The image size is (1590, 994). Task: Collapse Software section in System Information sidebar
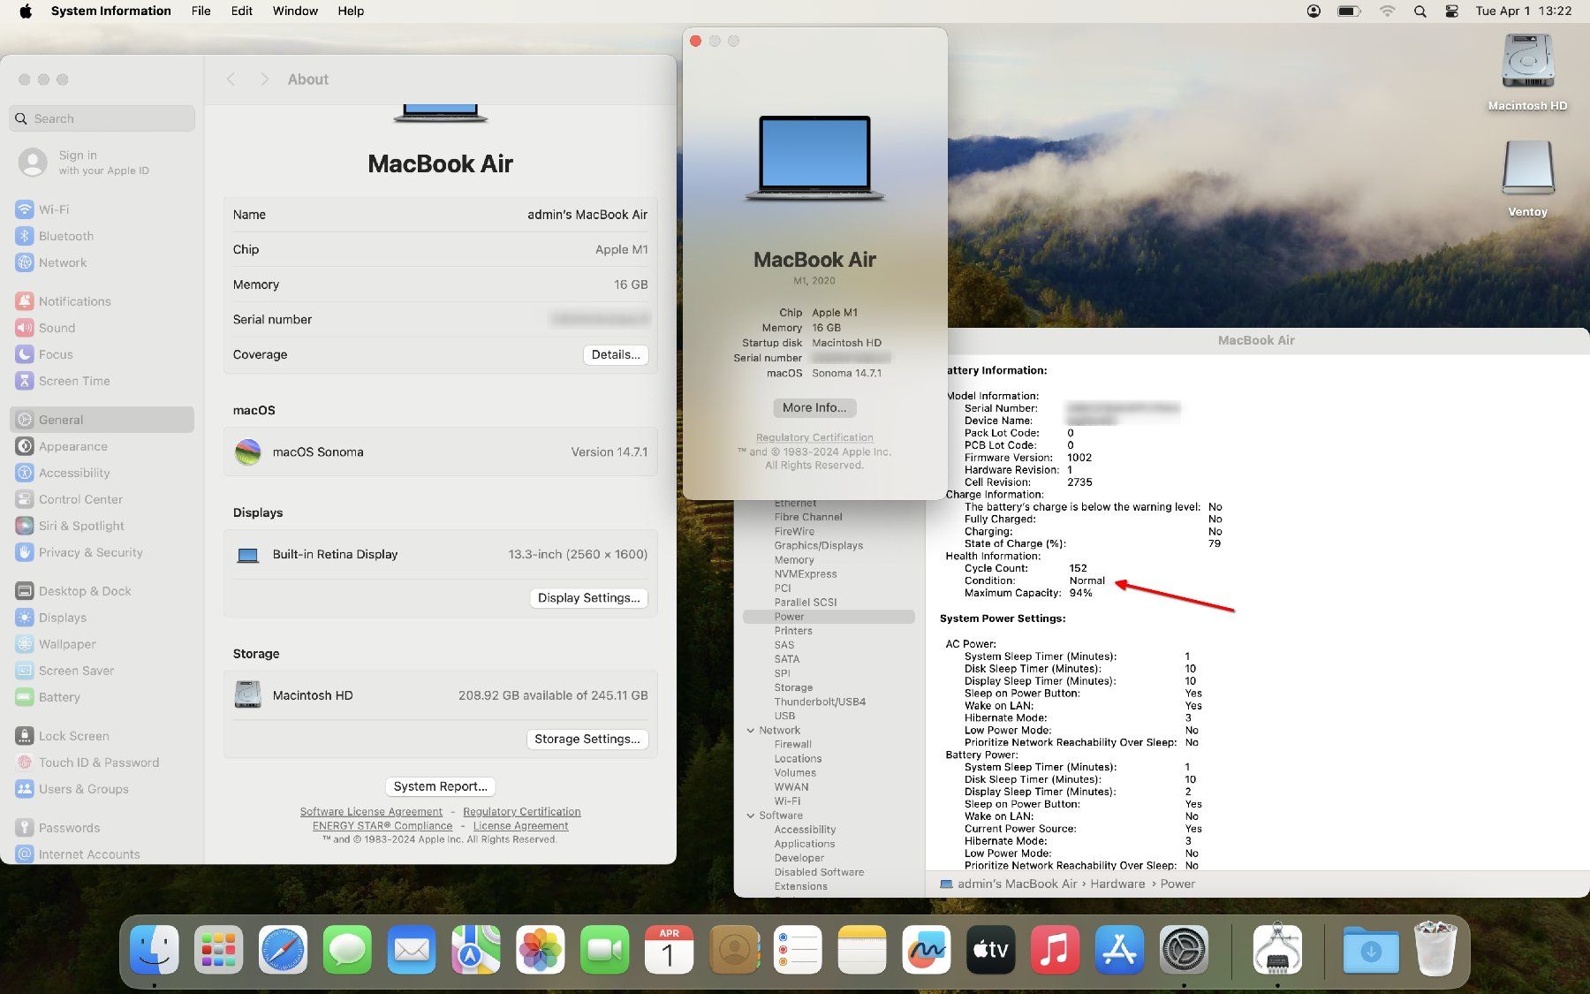(x=751, y=816)
